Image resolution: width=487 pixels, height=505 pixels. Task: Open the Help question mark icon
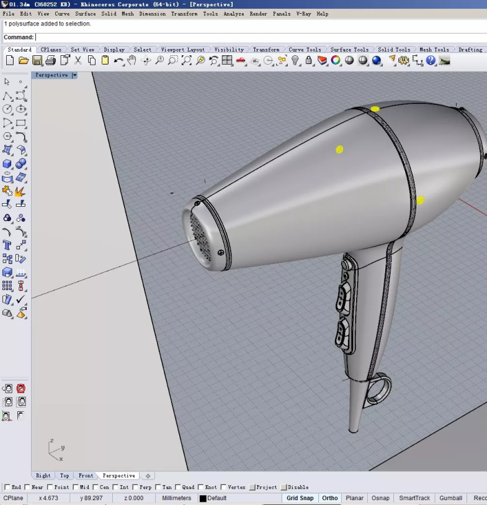coord(431,60)
